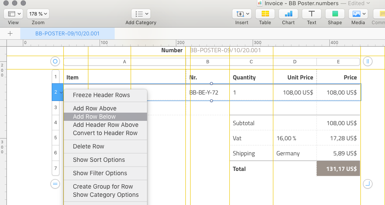Click the table select handle circle at top-left

(x=55, y=62)
